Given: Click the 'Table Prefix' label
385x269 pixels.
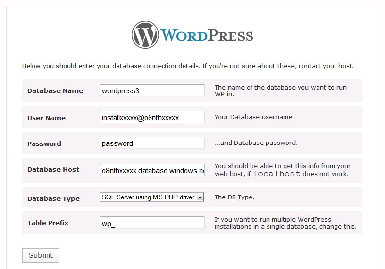Looking at the screenshot, I should click(48, 223).
